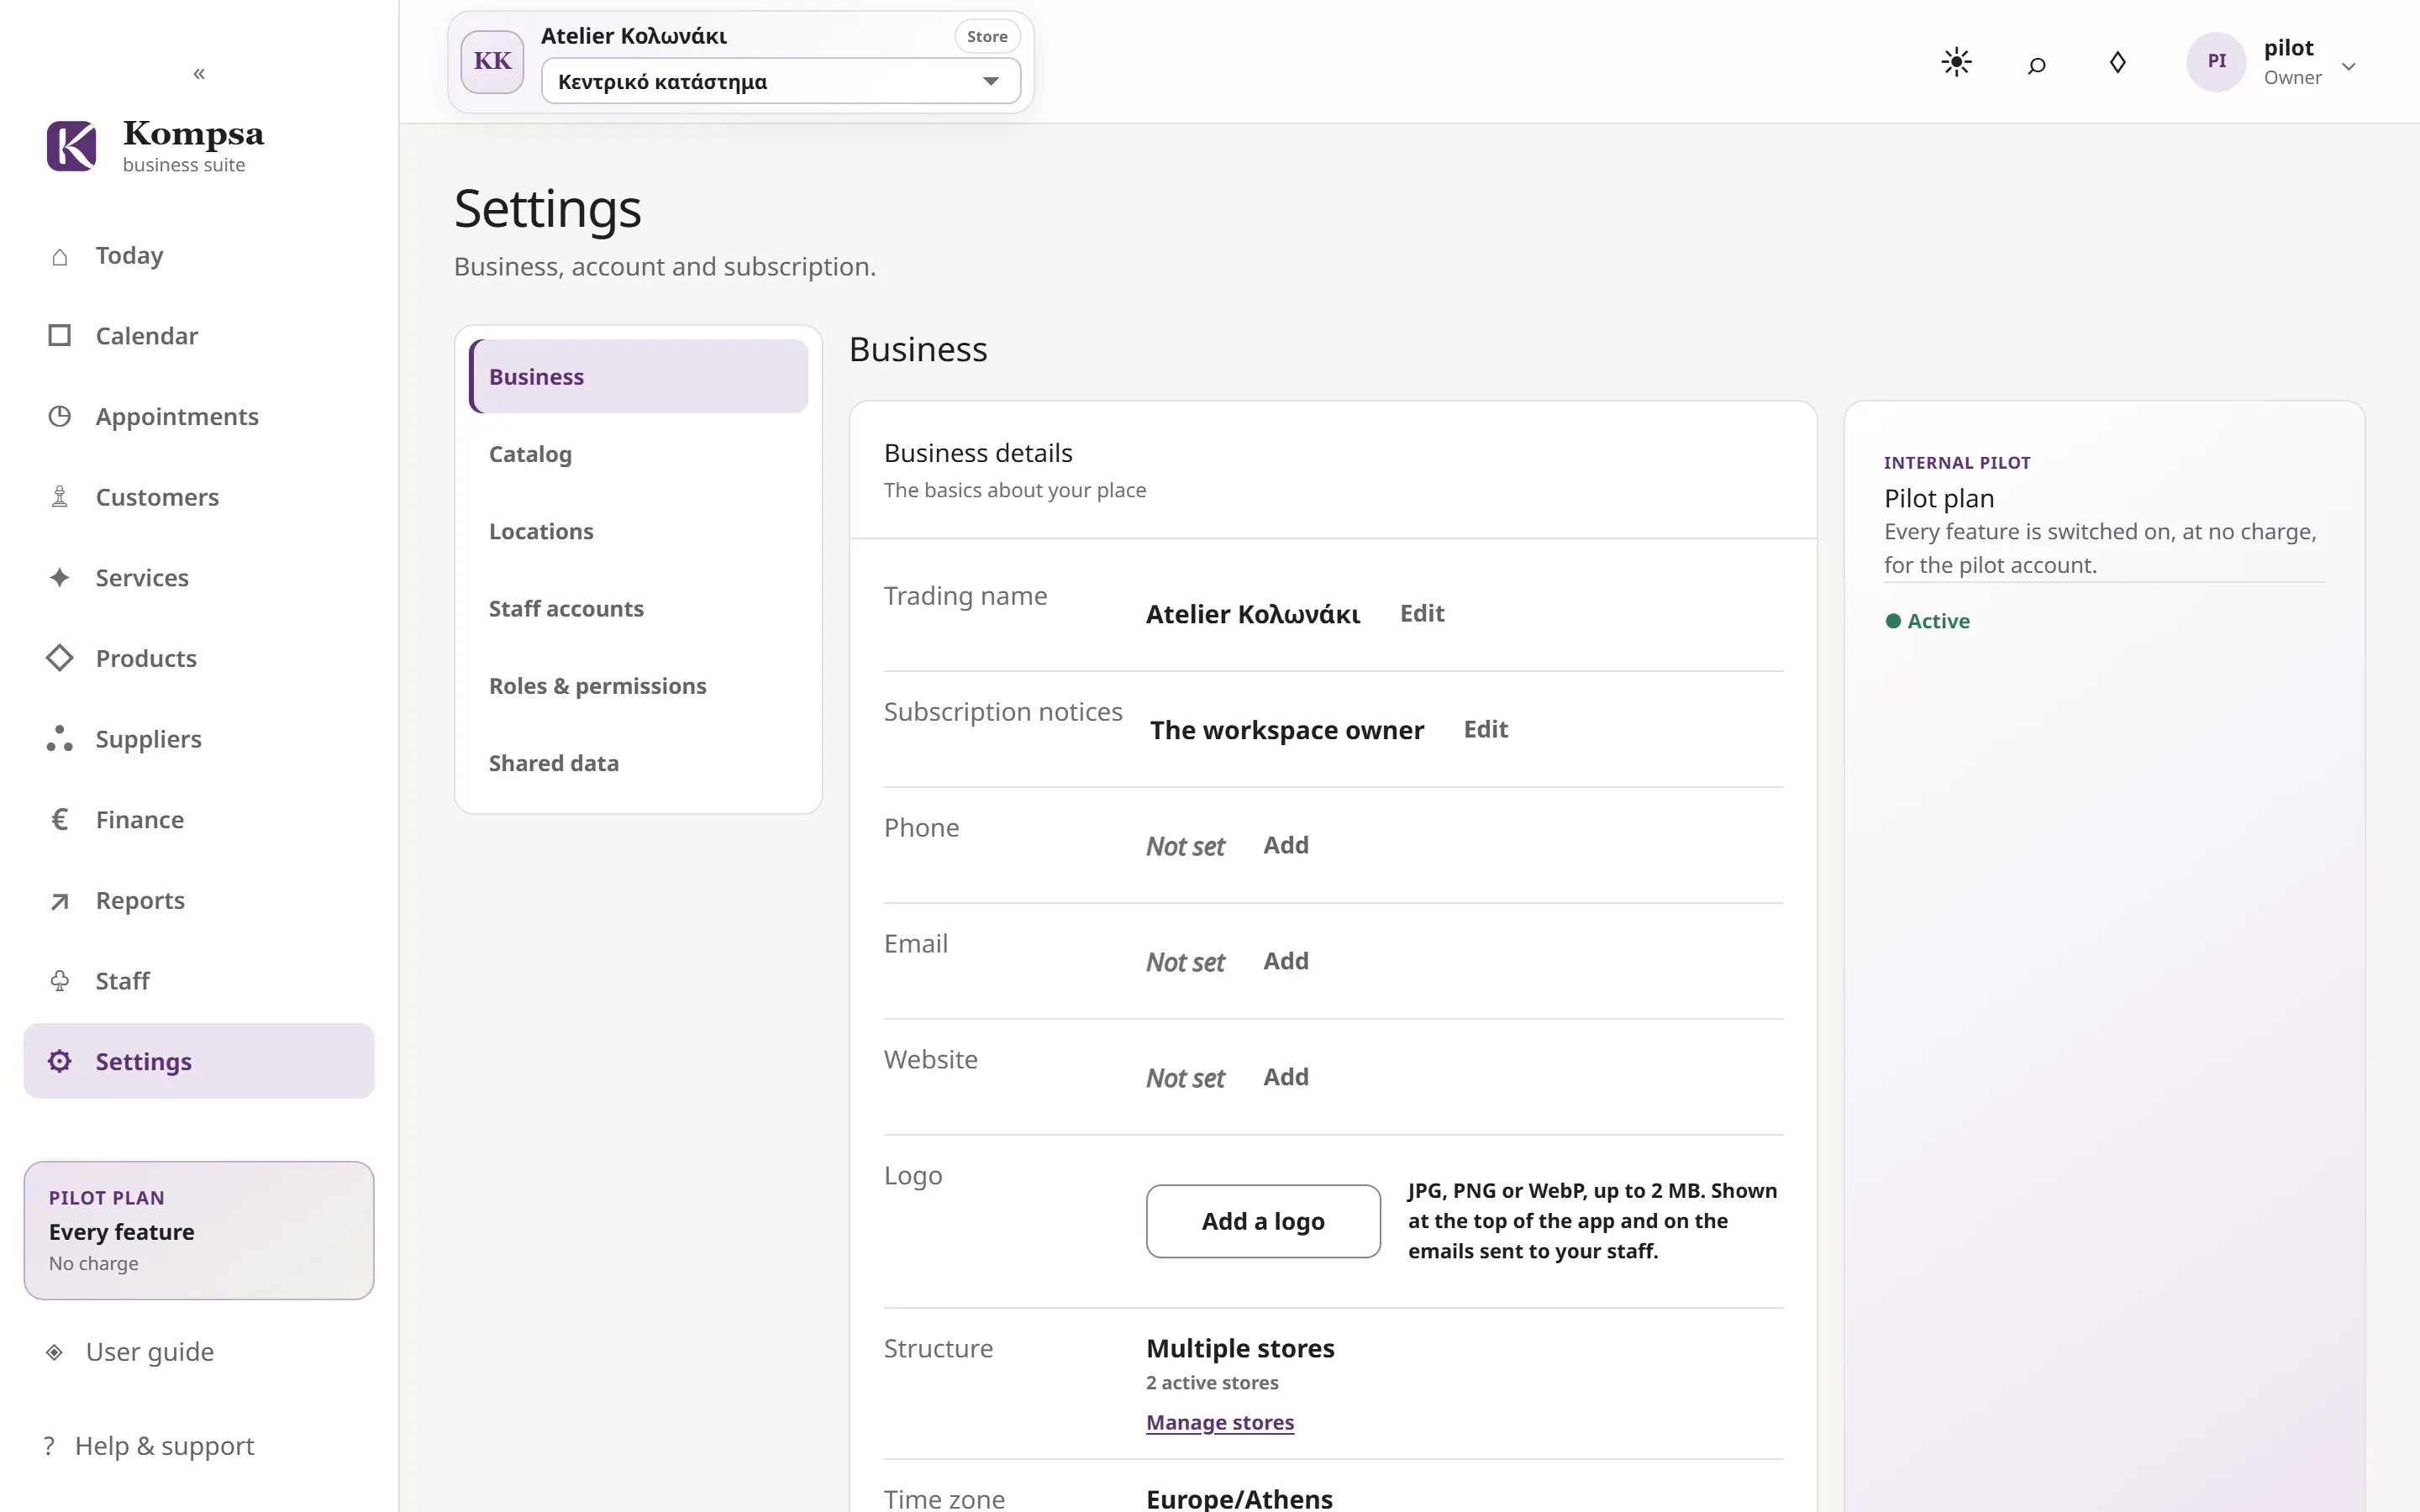Click the Finance euro icon

(x=60, y=820)
